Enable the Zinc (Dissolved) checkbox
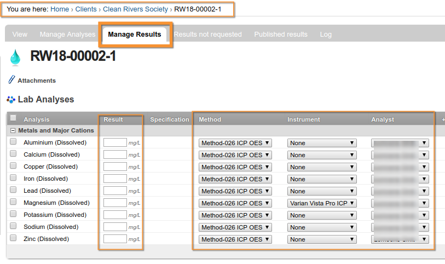 [x=13, y=238]
